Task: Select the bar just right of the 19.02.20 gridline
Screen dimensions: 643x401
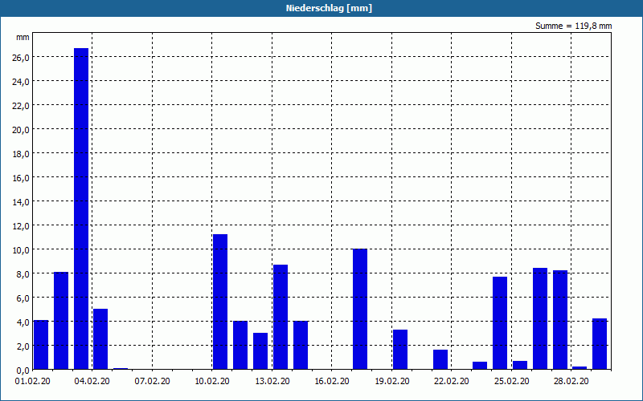Action: pos(400,350)
